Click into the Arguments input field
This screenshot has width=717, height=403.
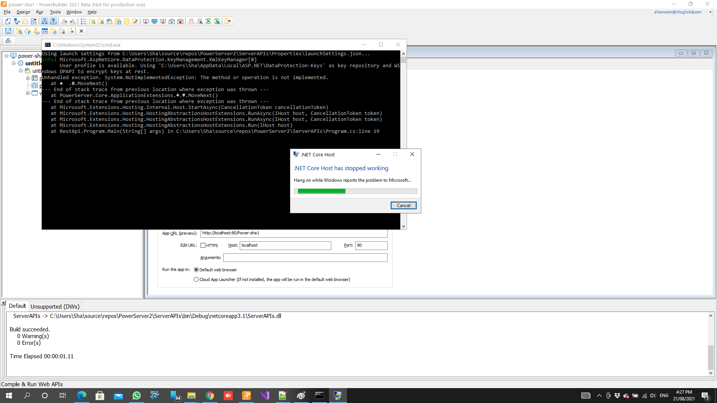(305, 257)
